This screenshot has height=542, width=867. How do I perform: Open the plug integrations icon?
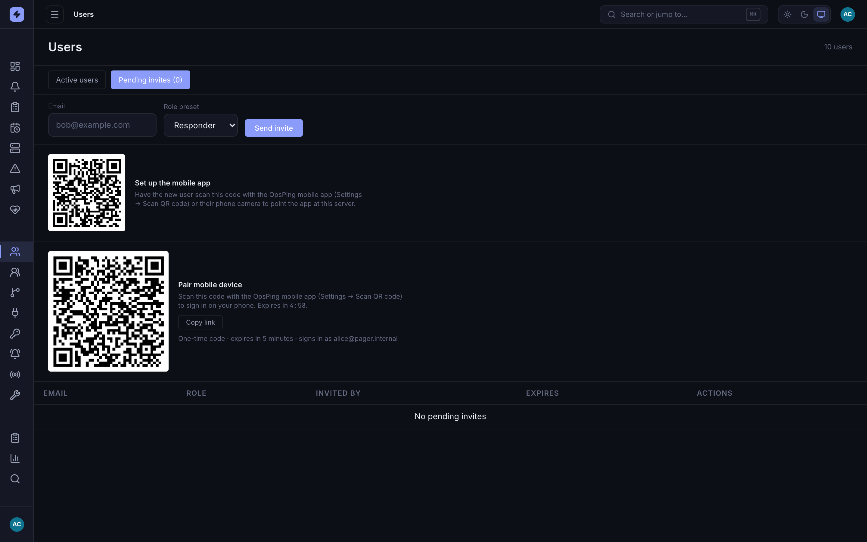pyautogui.click(x=15, y=313)
